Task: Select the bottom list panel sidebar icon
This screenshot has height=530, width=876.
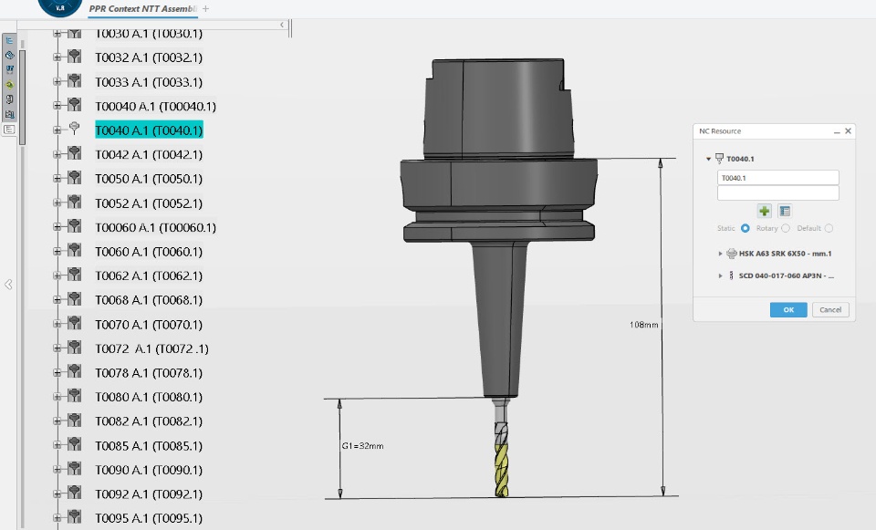Action: coord(9,130)
